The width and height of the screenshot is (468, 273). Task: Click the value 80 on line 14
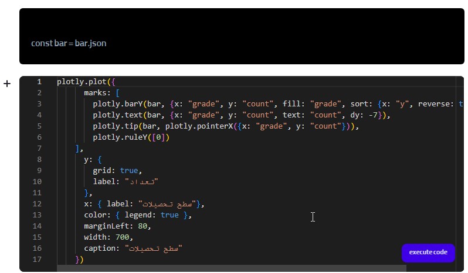pos(143,226)
